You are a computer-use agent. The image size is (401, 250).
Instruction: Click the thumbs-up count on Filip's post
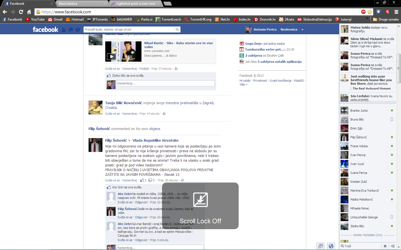click(x=143, y=180)
